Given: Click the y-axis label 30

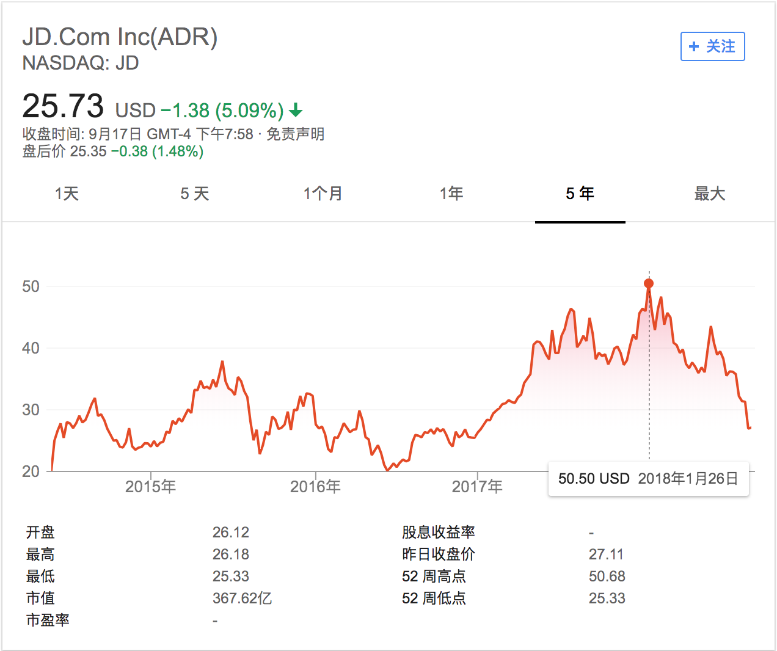Looking at the screenshot, I should pyautogui.click(x=31, y=410).
